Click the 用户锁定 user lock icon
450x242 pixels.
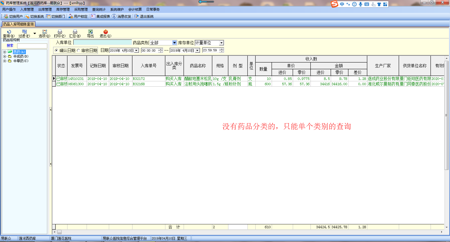(71, 16)
